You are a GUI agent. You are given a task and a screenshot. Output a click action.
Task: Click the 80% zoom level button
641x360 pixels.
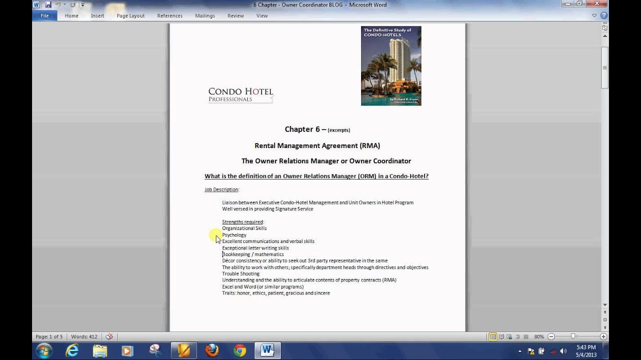[539, 336]
